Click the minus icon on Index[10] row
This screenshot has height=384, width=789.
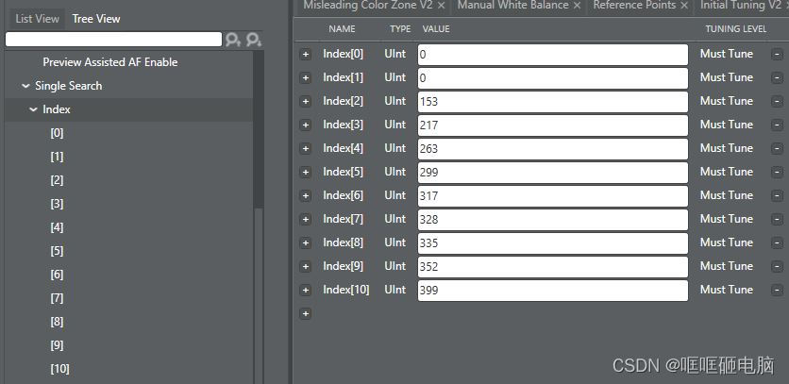(777, 291)
